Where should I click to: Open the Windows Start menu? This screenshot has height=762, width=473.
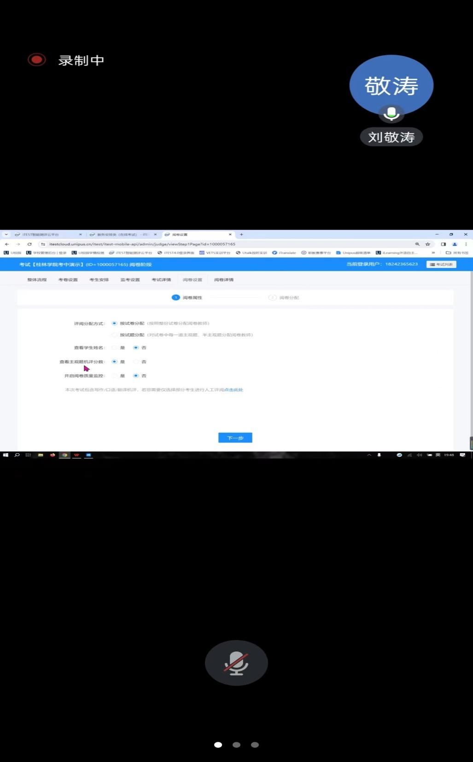6,455
